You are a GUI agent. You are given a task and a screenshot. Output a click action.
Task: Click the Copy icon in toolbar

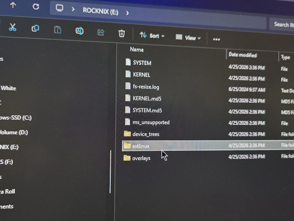35,28
